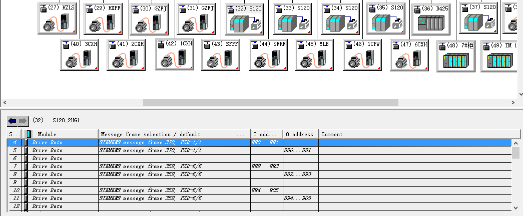Select the (34) S120 drive station
Viewport: 523px width, 216px height.
pos(340,19)
